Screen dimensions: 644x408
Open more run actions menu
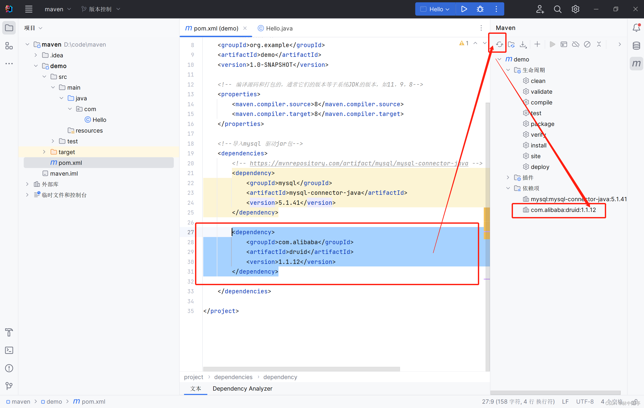click(x=496, y=9)
